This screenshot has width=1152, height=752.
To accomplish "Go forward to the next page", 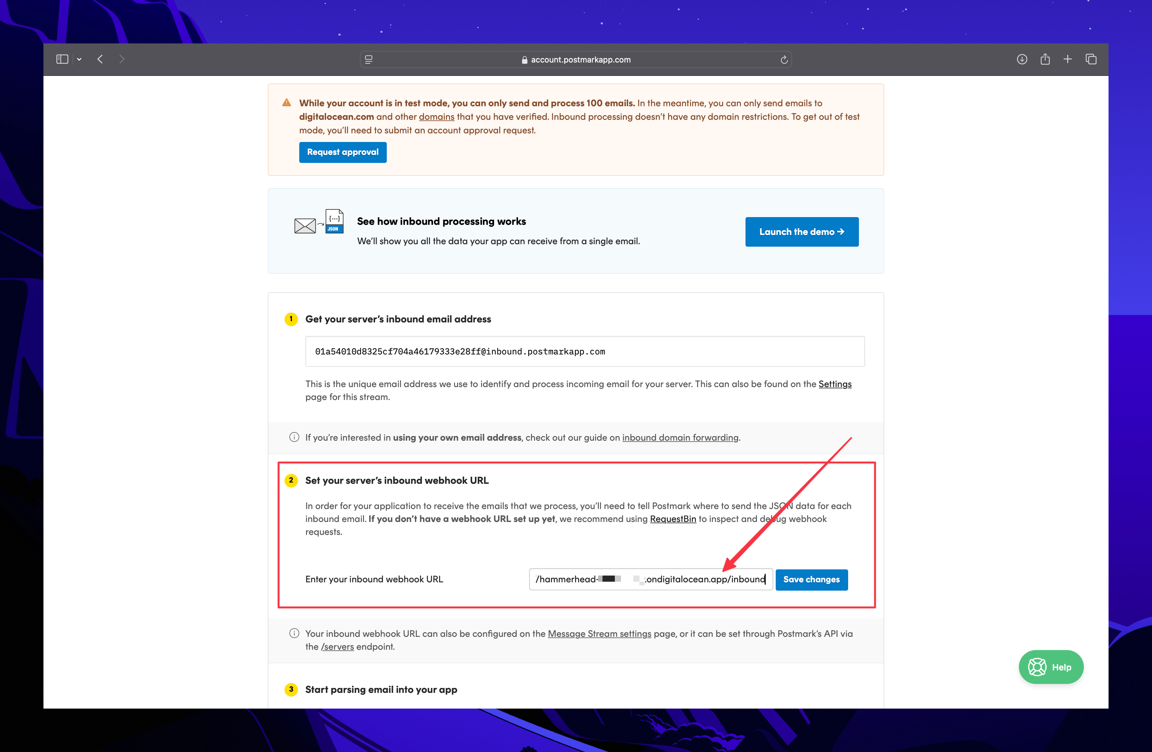I will (121, 59).
